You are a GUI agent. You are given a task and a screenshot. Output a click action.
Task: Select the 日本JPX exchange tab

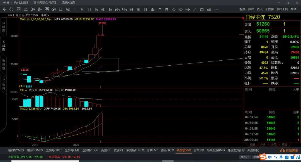click(x=199, y=150)
